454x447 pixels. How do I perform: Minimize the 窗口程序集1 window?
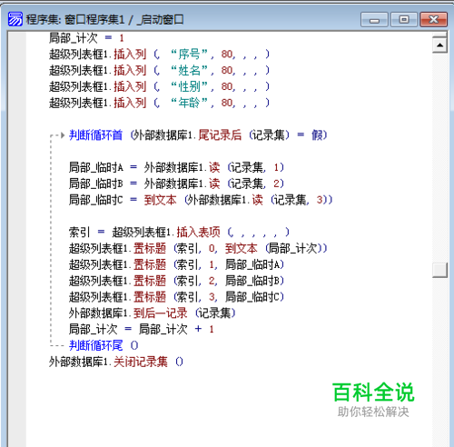pos(374,20)
